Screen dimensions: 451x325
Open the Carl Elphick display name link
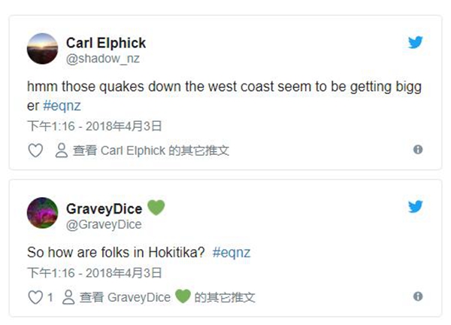tap(106, 42)
